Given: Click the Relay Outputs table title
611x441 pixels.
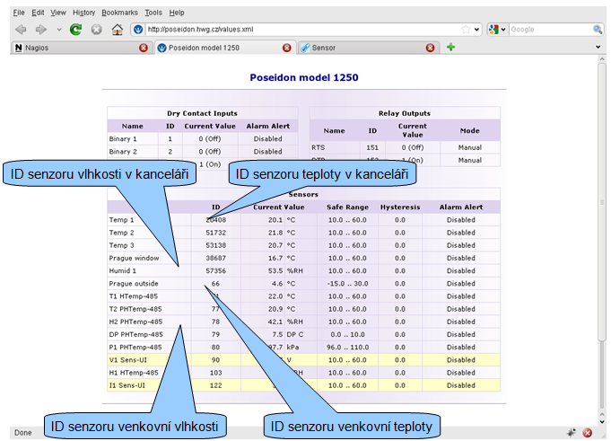Looking at the screenshot, I should pyautogui.click(x=405, y=113).
